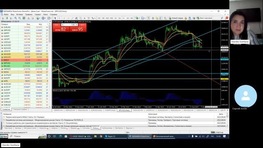Open the Графики menu
This screenshot has width=263, height=148.
pyautogui.click(x=29, y=15)
